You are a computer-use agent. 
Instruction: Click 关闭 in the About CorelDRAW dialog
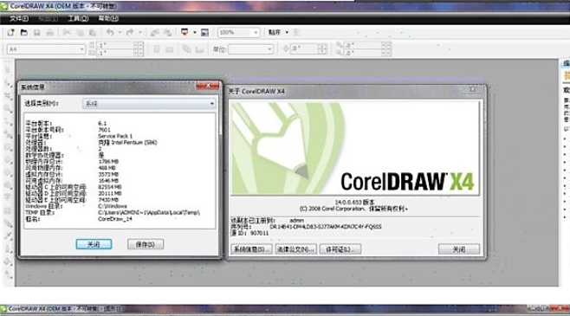coord(459,249)
